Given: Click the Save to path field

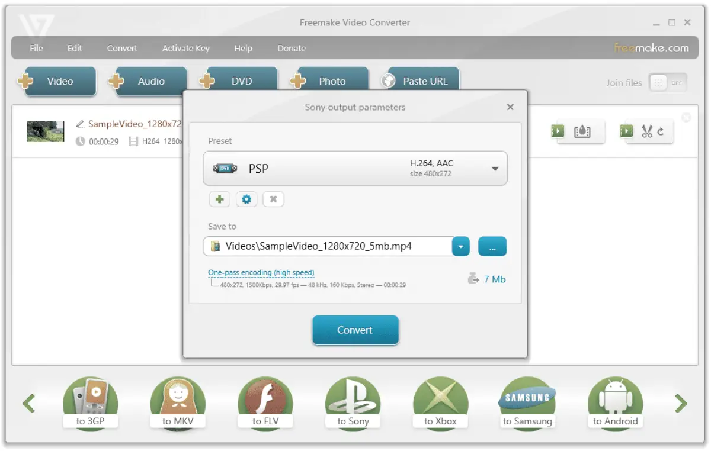Looking at the screenshot, I should pos(328,246).
